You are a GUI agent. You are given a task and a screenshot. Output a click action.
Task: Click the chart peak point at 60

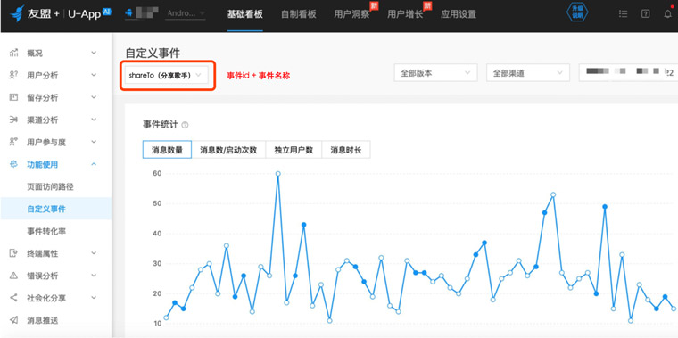(x=278, y=174)
